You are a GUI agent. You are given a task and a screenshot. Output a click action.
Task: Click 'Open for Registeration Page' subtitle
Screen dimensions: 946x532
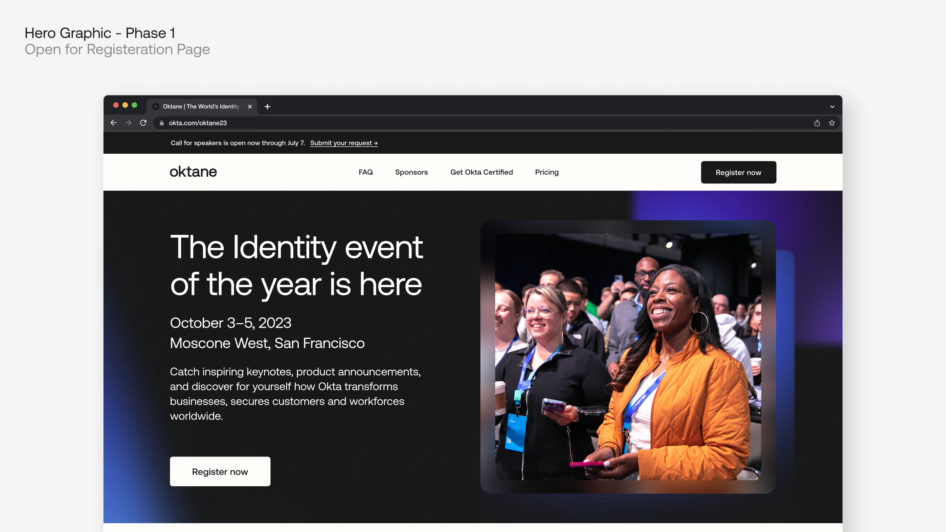(x=117, y=50)
